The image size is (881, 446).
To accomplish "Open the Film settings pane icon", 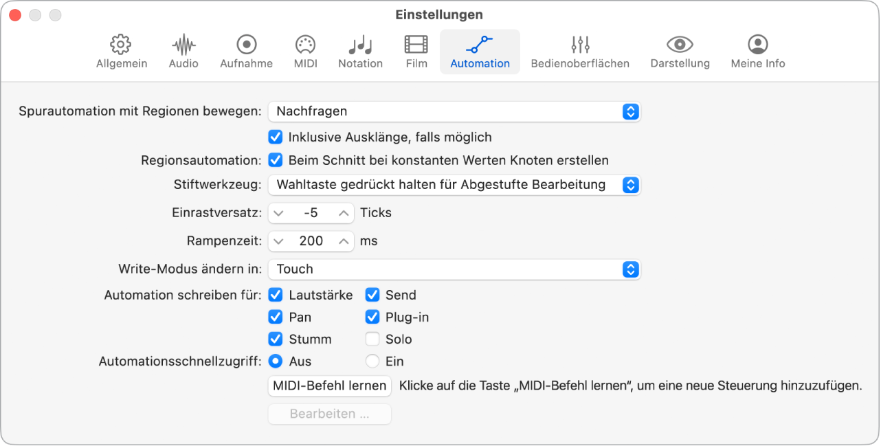I will [x=416, y=49].
